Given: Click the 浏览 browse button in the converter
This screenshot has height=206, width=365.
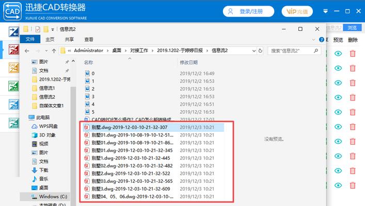Looking at the screenshot, I should pos(352,28).
